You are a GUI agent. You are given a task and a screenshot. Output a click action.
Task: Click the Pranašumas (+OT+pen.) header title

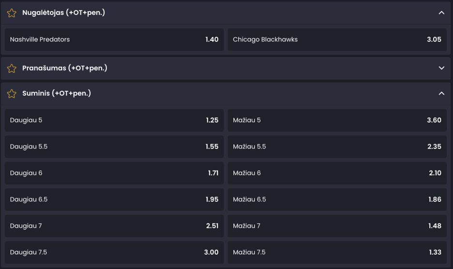(x=65, y=68)
